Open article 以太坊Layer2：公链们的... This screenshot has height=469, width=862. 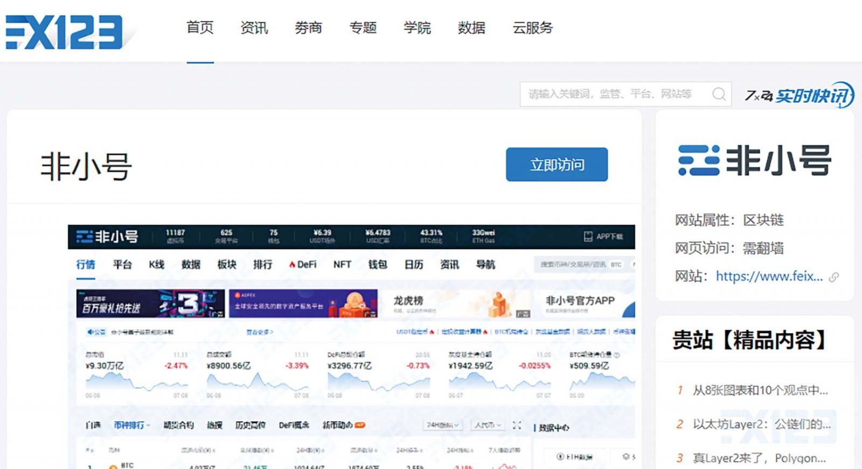pos(761,424)
